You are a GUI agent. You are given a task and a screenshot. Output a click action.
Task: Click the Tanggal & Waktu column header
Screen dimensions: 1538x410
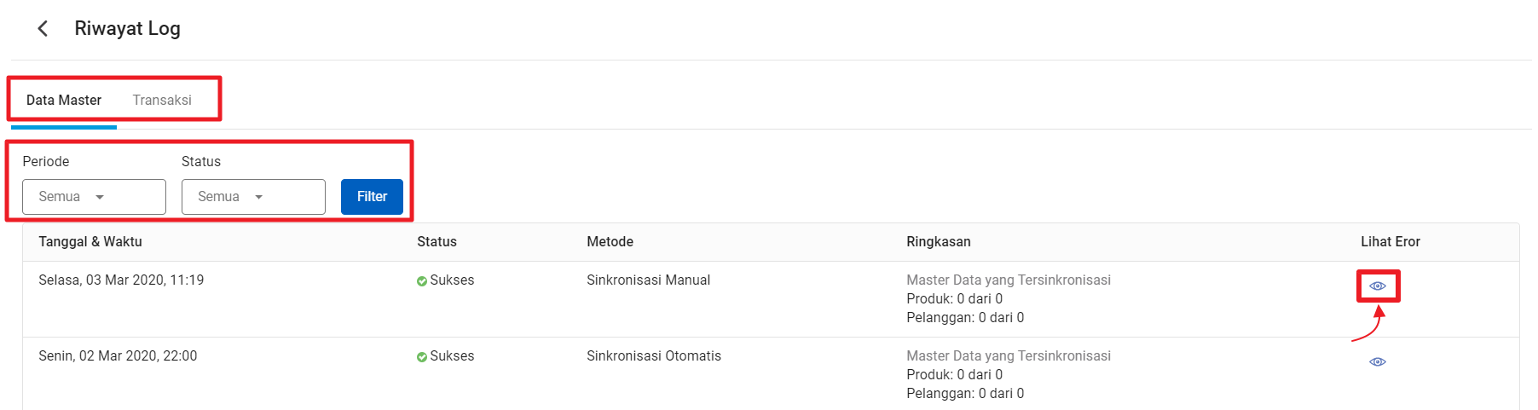tap(90, 242)
